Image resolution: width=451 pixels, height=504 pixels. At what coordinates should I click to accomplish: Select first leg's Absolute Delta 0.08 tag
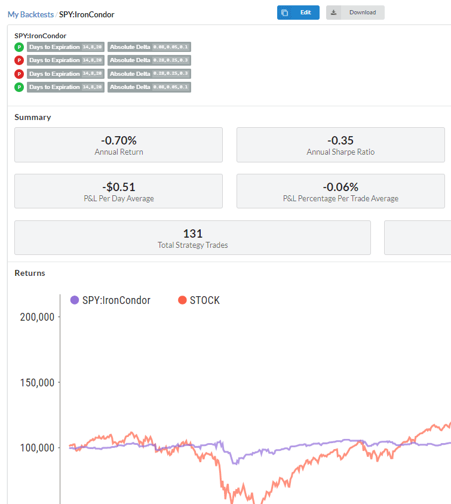tap(149, 47)
